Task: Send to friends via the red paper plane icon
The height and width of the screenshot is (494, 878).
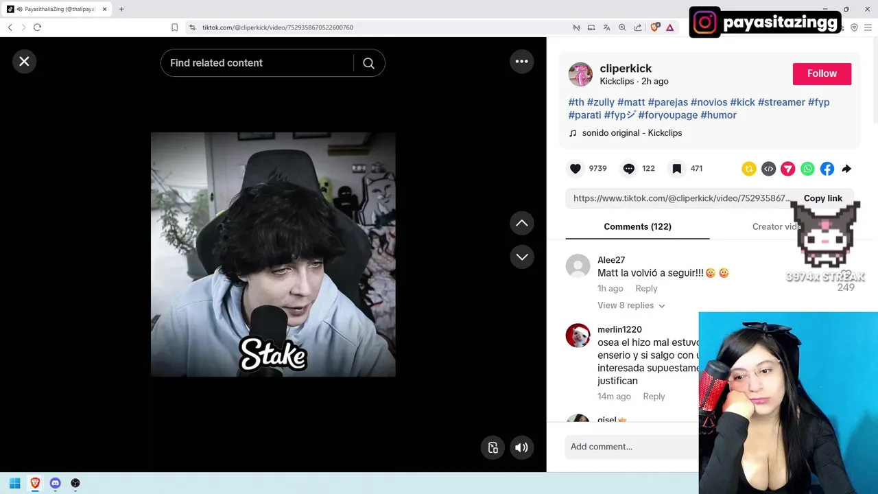Action: [788, 169]
